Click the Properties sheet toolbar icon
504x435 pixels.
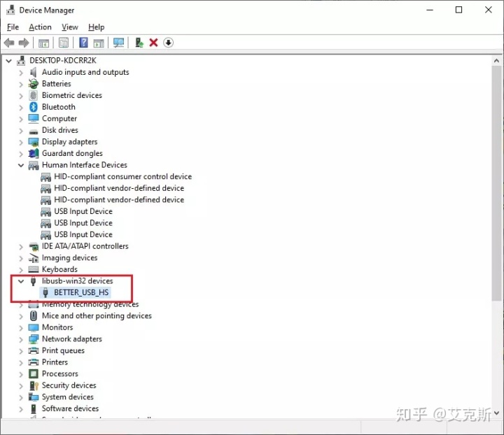(x=64, y=43)
